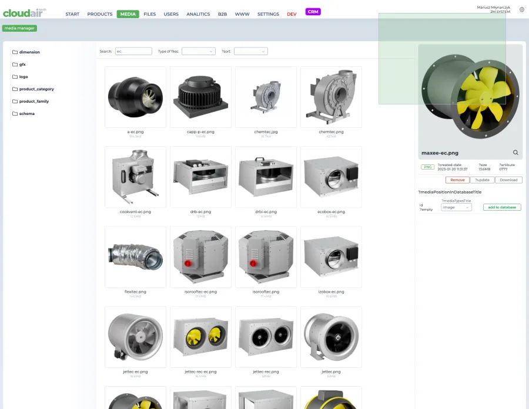Click the magnifier icon beside maxee-ec.png
The image size is (529, 409).
(x=515, y=153)
